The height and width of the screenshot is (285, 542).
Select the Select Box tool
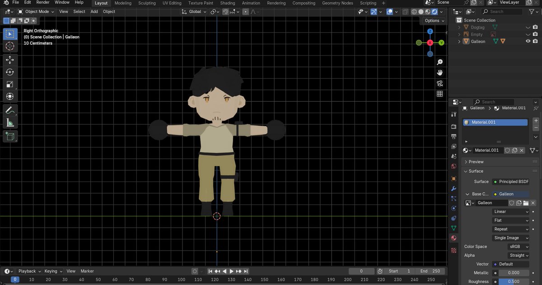10,34
